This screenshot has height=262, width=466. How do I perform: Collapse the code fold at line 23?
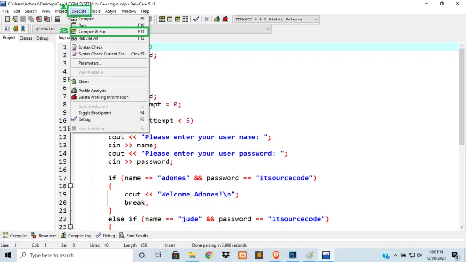tap(71, 227)
